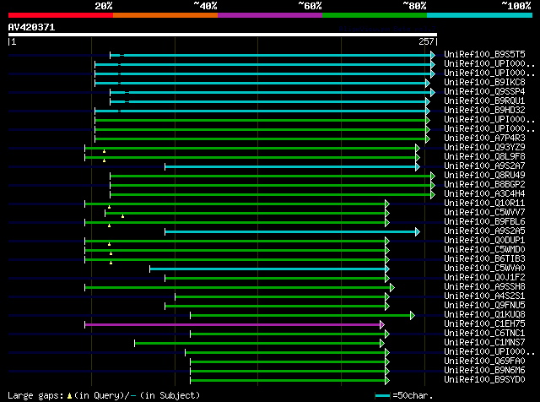Click the purple alignment bar for C1EH75
This screenshot has height=402, width=540.
233,324
